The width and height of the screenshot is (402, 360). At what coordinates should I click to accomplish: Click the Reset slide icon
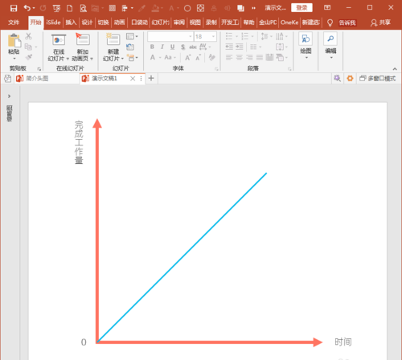point(130,47)
